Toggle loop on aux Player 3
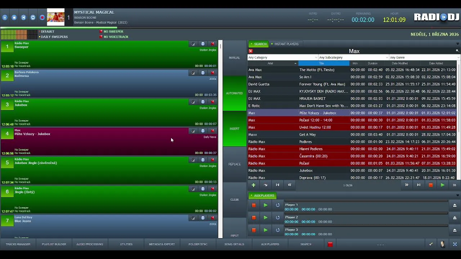This screenshot has height=259, width=461. [278, 230]
